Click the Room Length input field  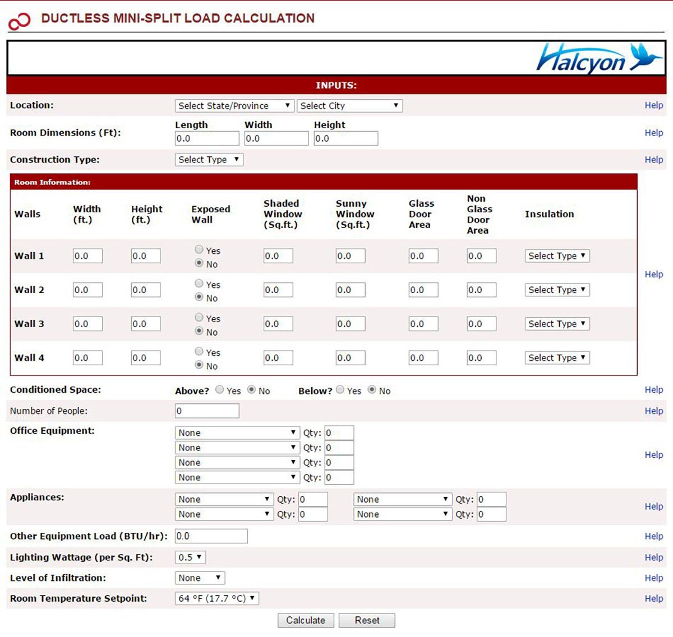[207, 138]
